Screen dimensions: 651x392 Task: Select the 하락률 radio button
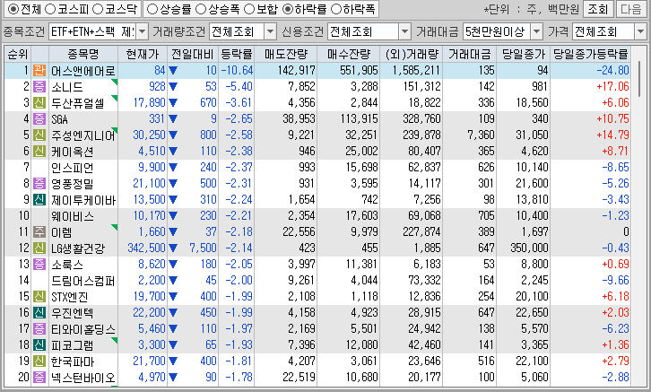288,9
